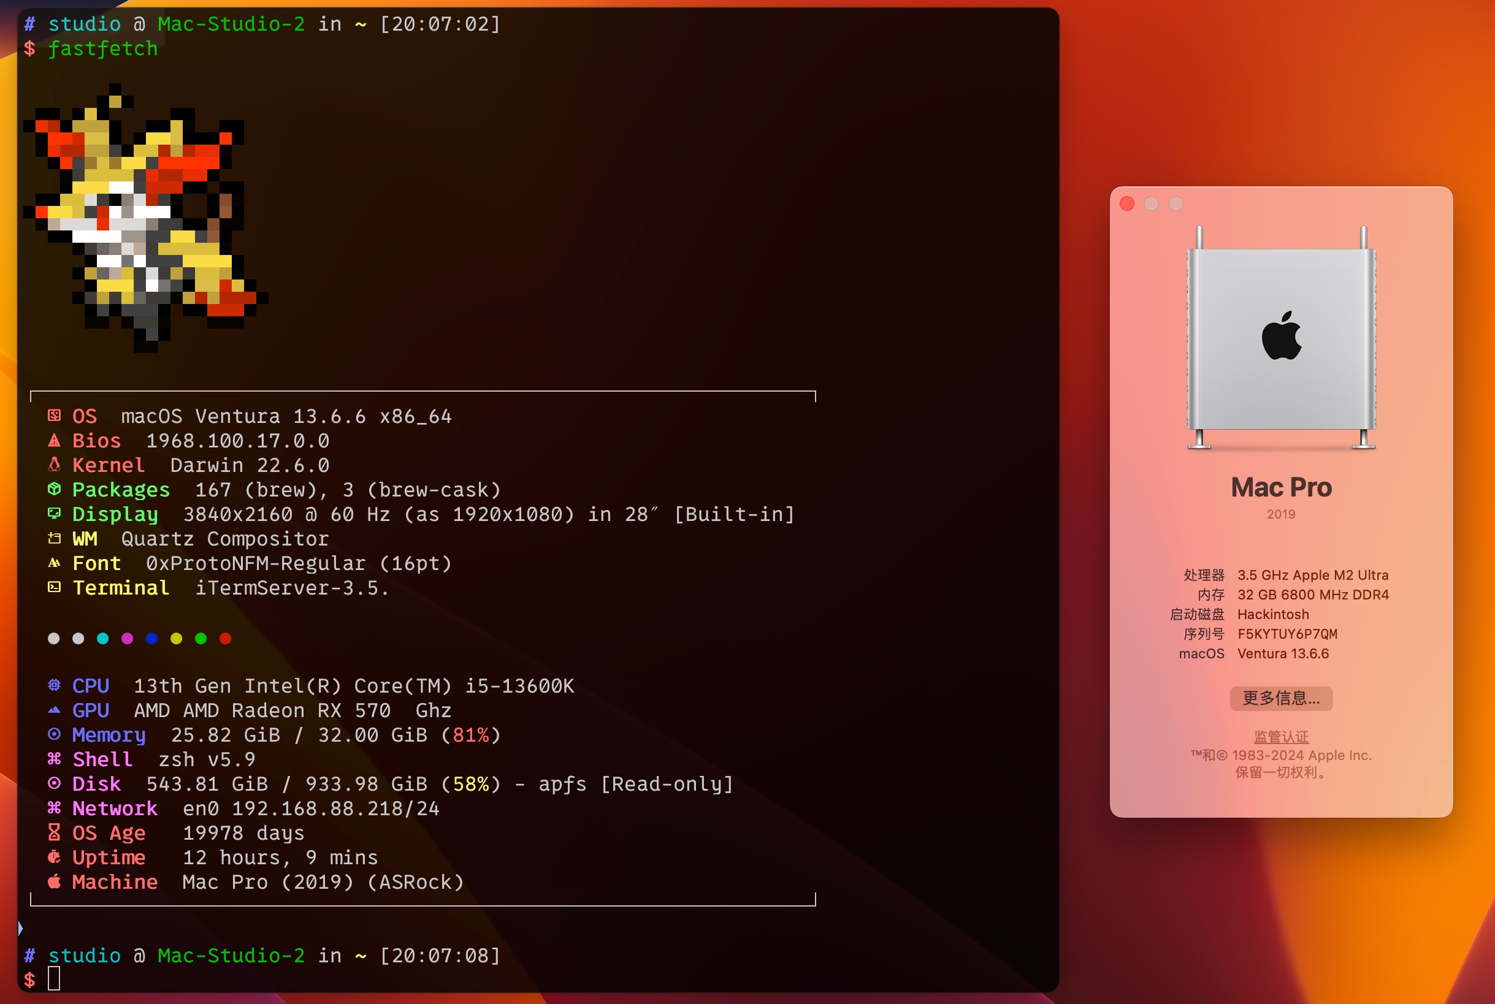Click the Apple icon beside Machine
This screenshot has height=1004, width=1495.
55,881
